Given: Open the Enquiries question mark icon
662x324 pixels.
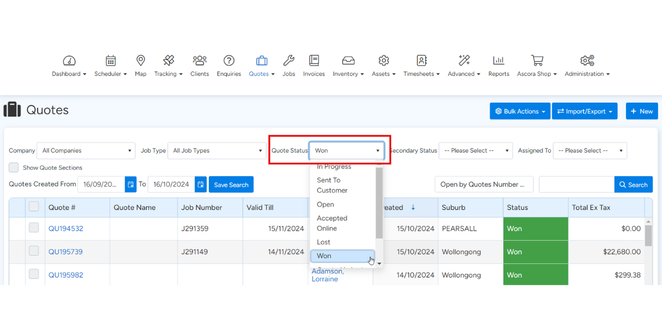Looking at the screenshot, I should coord(229,61).
